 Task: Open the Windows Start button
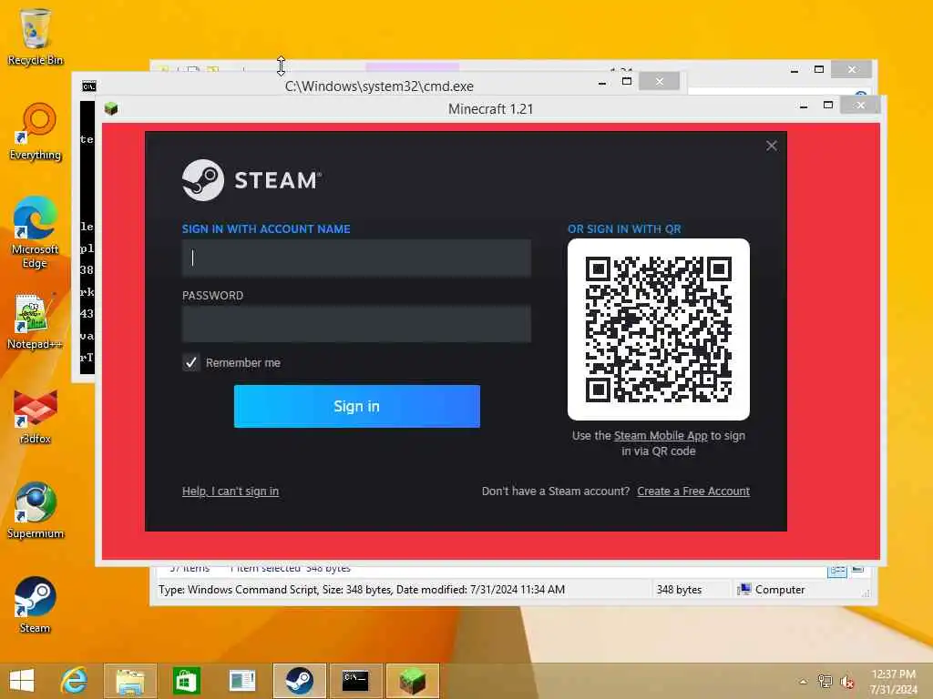pyautogui.click(x=22, y=681)
